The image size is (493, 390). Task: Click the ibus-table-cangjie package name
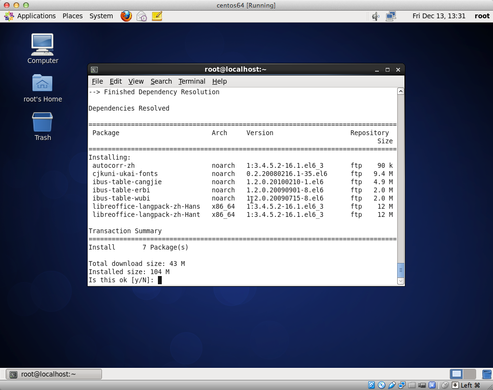(127, 182)
